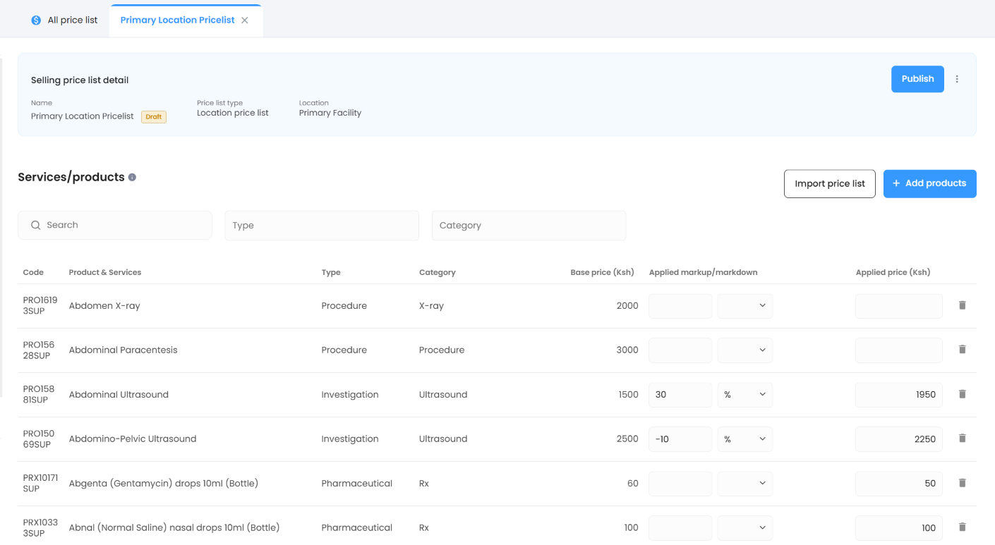Screen dimensions: 995x545
Task: Open markup unit dropdown for Abdomen X-ray
Action: pos(744,306)
